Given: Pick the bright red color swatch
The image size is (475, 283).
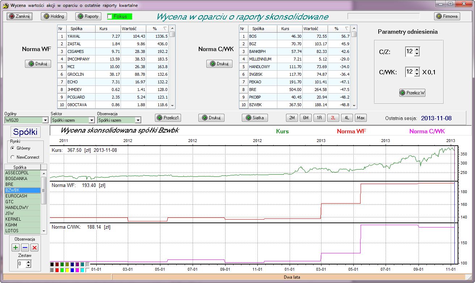Looking at the screenshot, I should [x=57, y=270].
